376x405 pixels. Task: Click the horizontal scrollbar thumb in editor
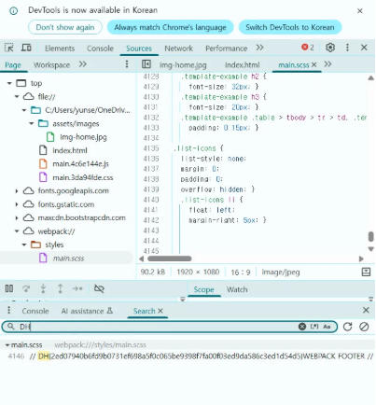click(x=170, y=258)
